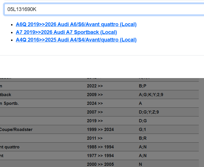This screenshot has height=167, width=204.
Task: Select the 2009 >> year cell
Action: (95, 95)
